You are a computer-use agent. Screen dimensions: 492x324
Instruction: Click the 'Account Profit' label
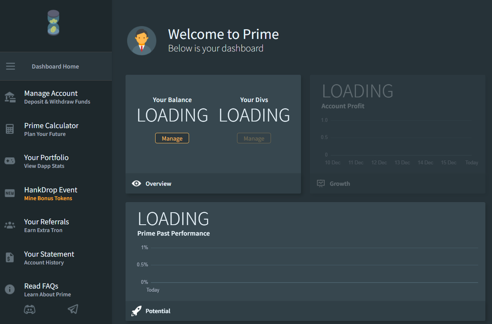(x=343, y=106)
